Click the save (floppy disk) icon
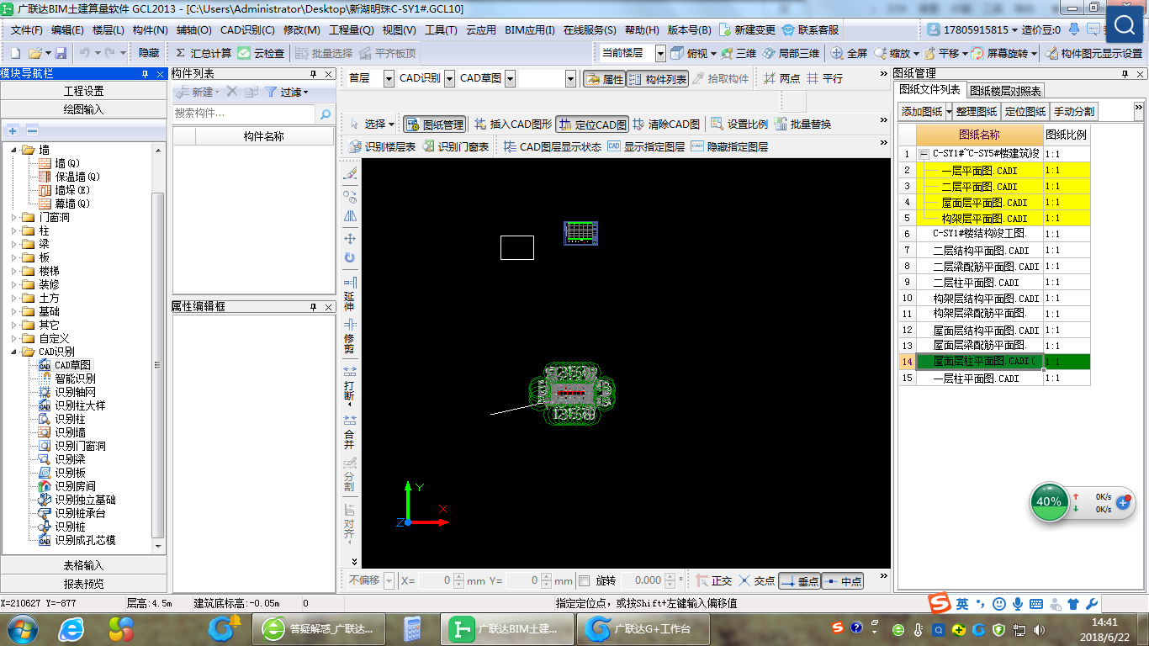The image size is (1149, 646). [61, 52]
